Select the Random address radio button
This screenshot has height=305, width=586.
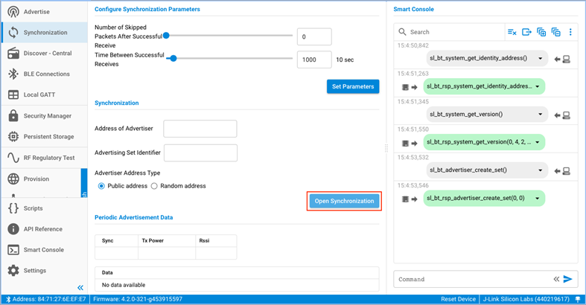click(154, 186)
